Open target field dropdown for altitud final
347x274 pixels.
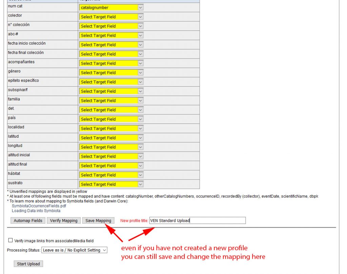coord(111,165)
